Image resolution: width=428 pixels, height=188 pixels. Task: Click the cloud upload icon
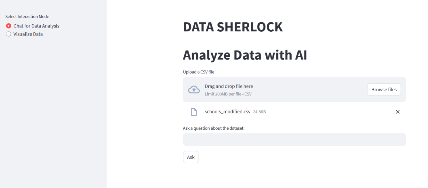click(x=194, y=90)
